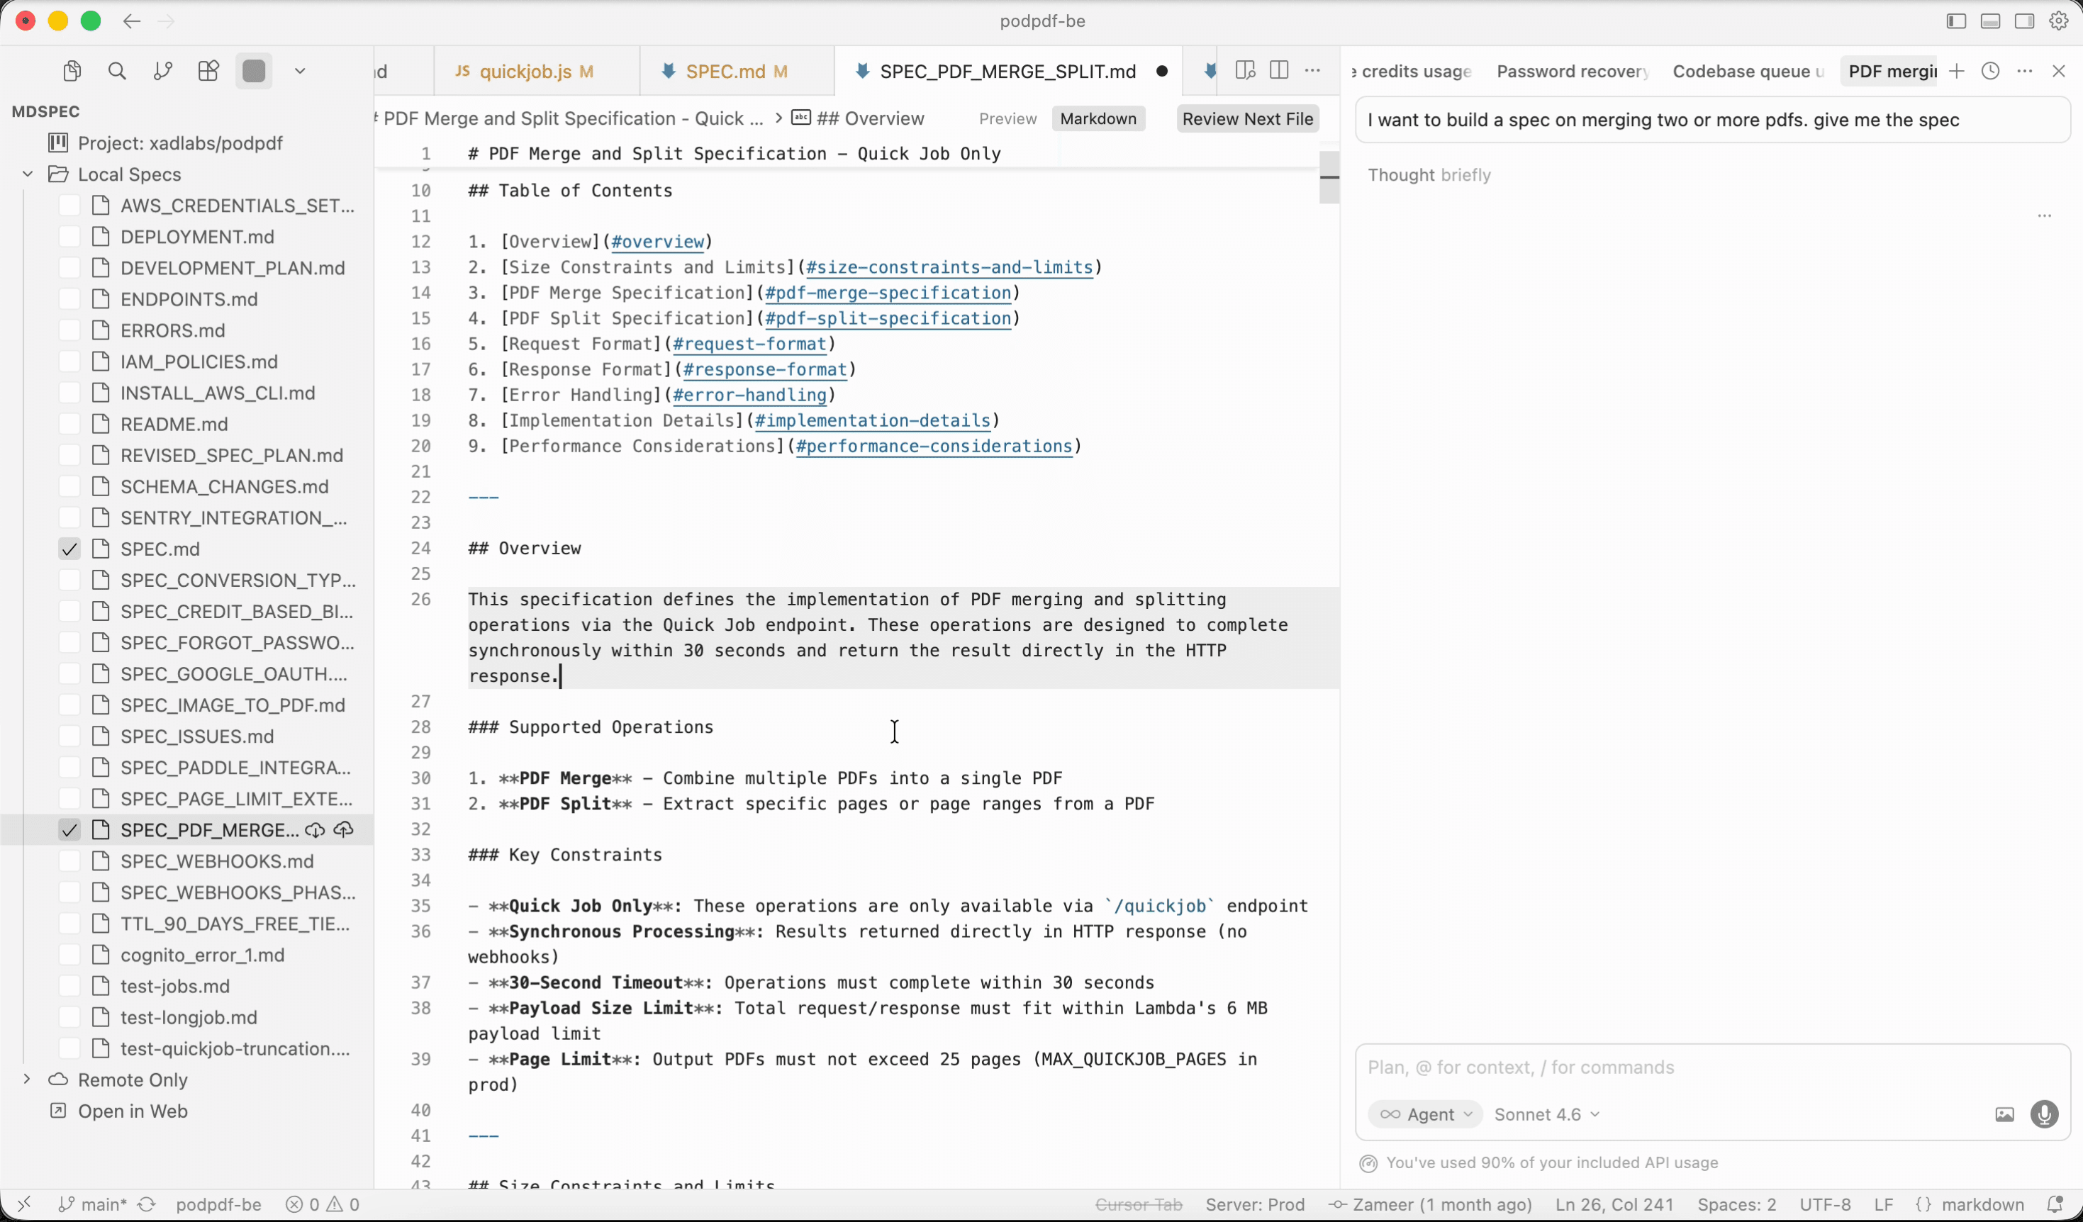
Task: Click the upload cloud icon beside SPEC_PDF_MERGE
Action: 343,829
